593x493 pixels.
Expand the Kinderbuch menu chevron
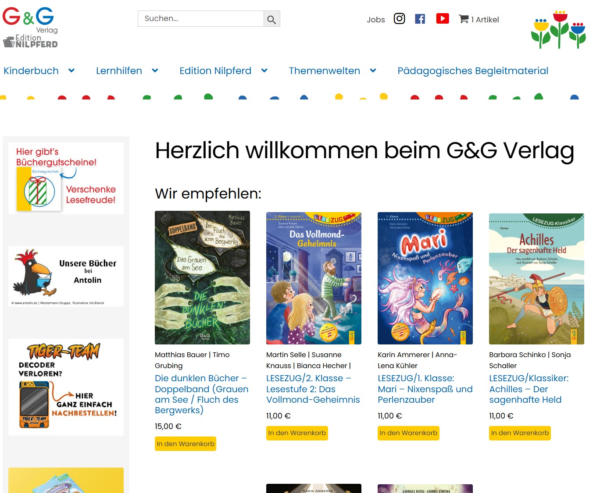(71, 71)
